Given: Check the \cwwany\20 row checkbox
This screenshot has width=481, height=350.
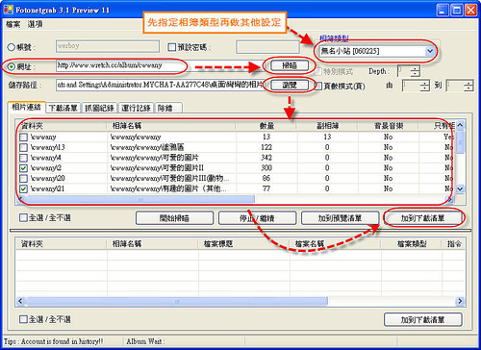Looking at the screenshot, I should (x=23, y=178).
